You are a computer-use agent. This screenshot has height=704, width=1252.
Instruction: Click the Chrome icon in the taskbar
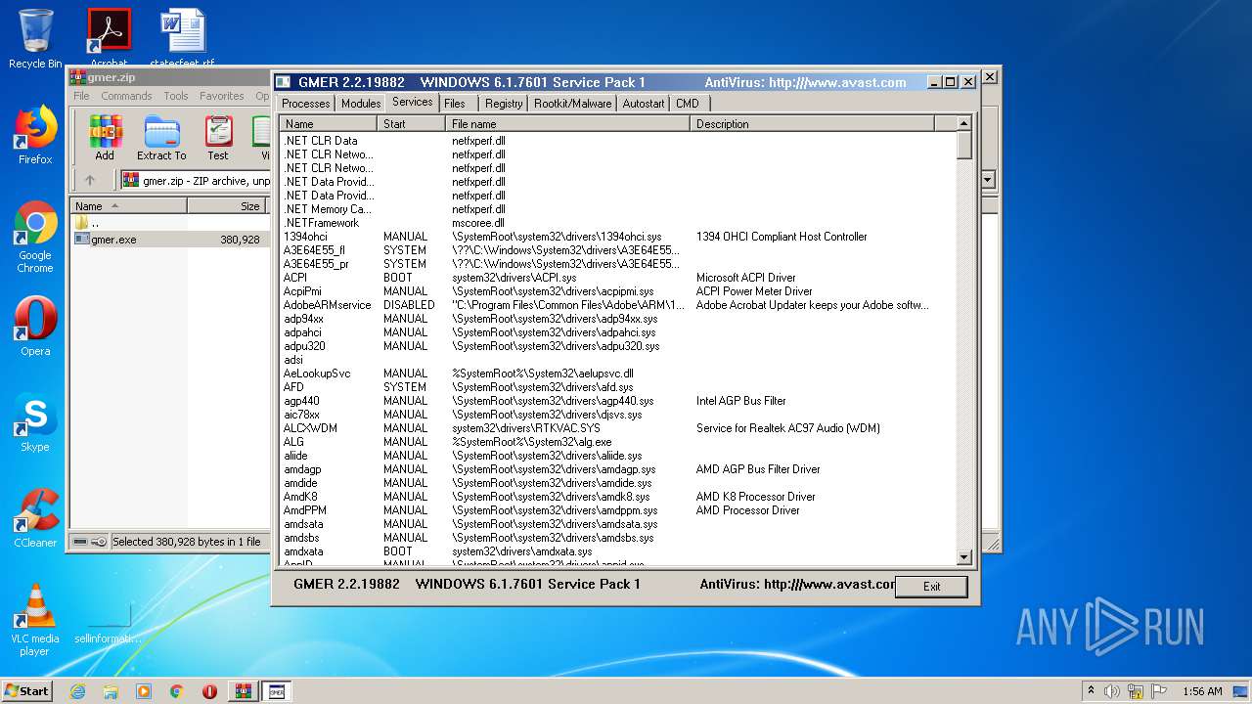pyautogui.click(x=177, y=691)
